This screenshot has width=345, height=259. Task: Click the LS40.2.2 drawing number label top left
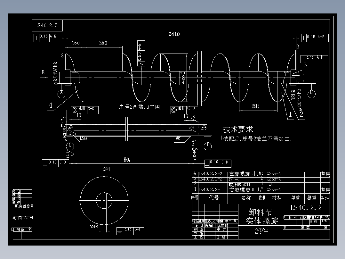pos(47,25)
